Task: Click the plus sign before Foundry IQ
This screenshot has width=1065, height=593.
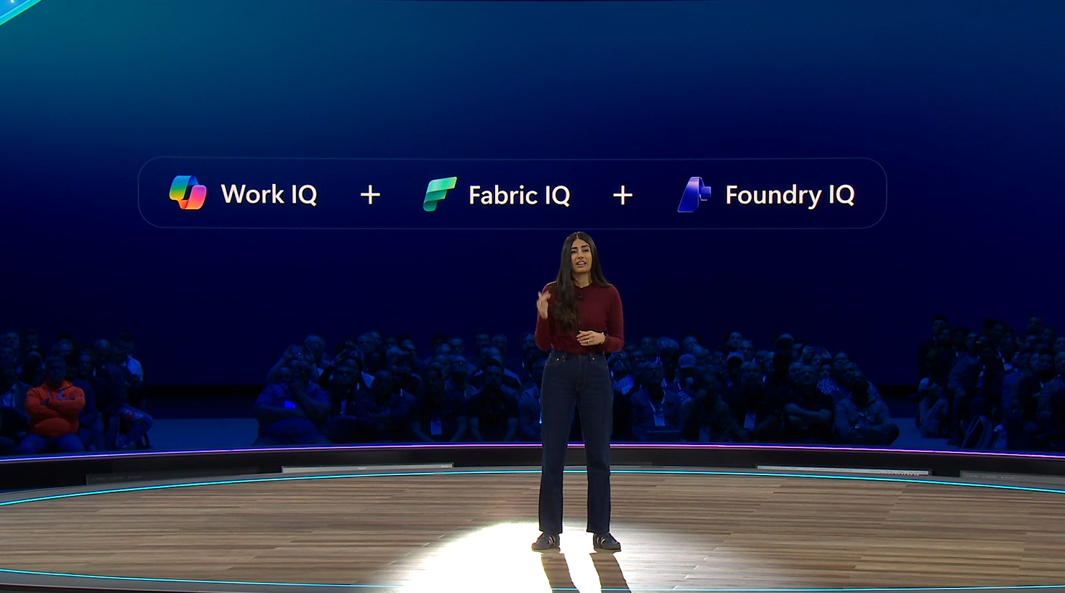Action: 622,195
